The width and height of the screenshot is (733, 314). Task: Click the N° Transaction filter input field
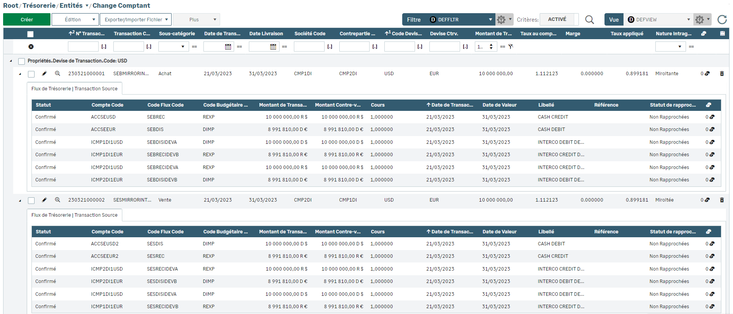[83, 47]
